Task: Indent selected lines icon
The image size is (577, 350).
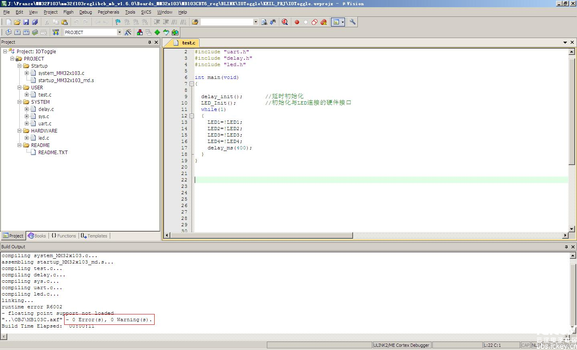Action: pyautogui.click(x=157, y=22)
